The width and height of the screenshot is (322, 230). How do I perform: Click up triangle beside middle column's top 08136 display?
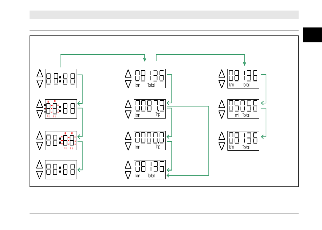click(128, 74)
